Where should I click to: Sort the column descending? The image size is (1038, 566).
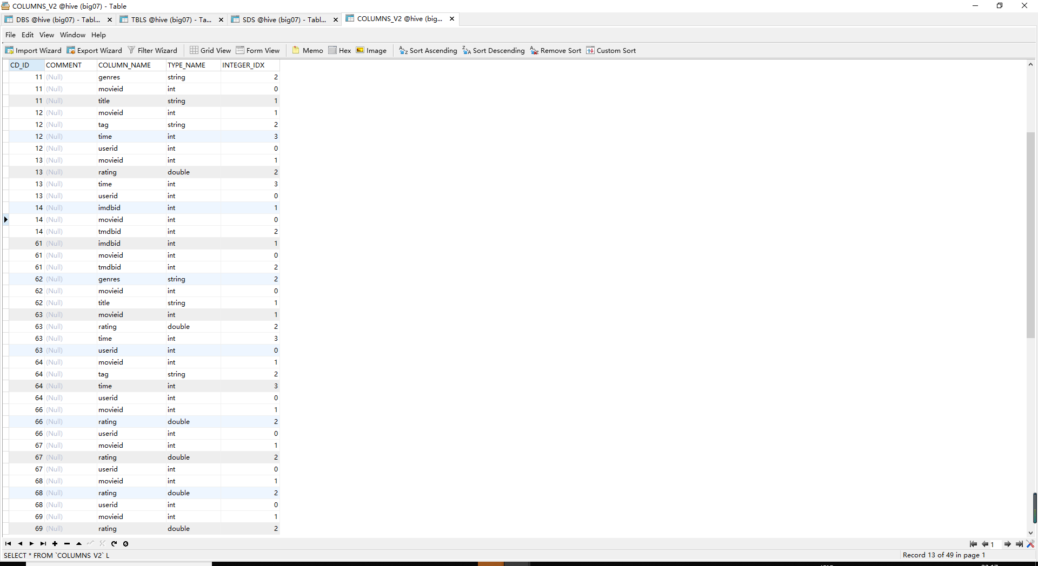pyautogui.click(x=493, y=50)
